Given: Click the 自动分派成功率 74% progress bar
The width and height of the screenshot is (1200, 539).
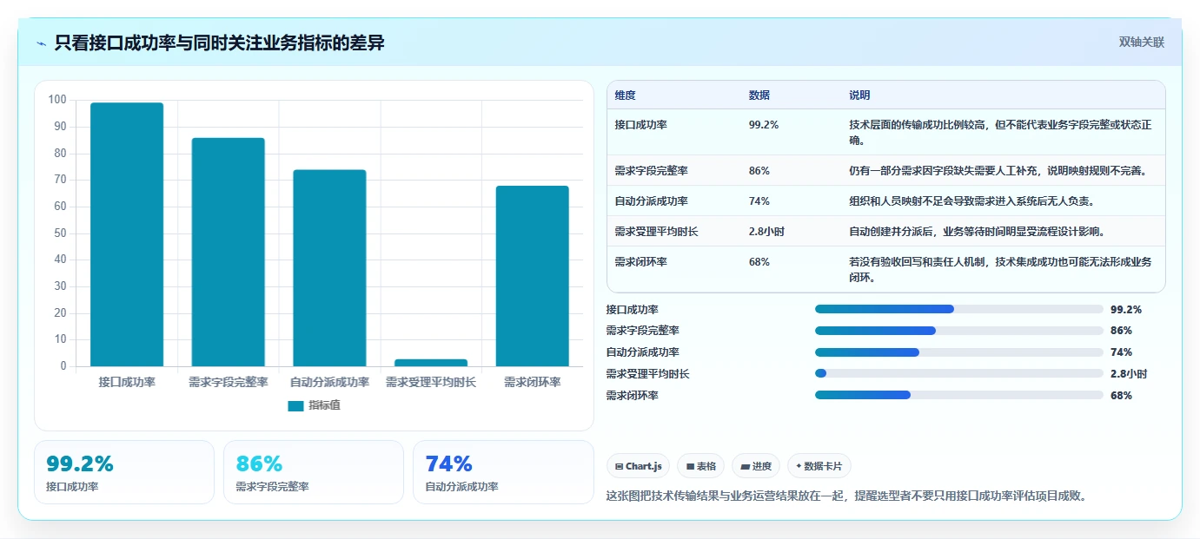Looking at the screenshot, I should 958,352.
